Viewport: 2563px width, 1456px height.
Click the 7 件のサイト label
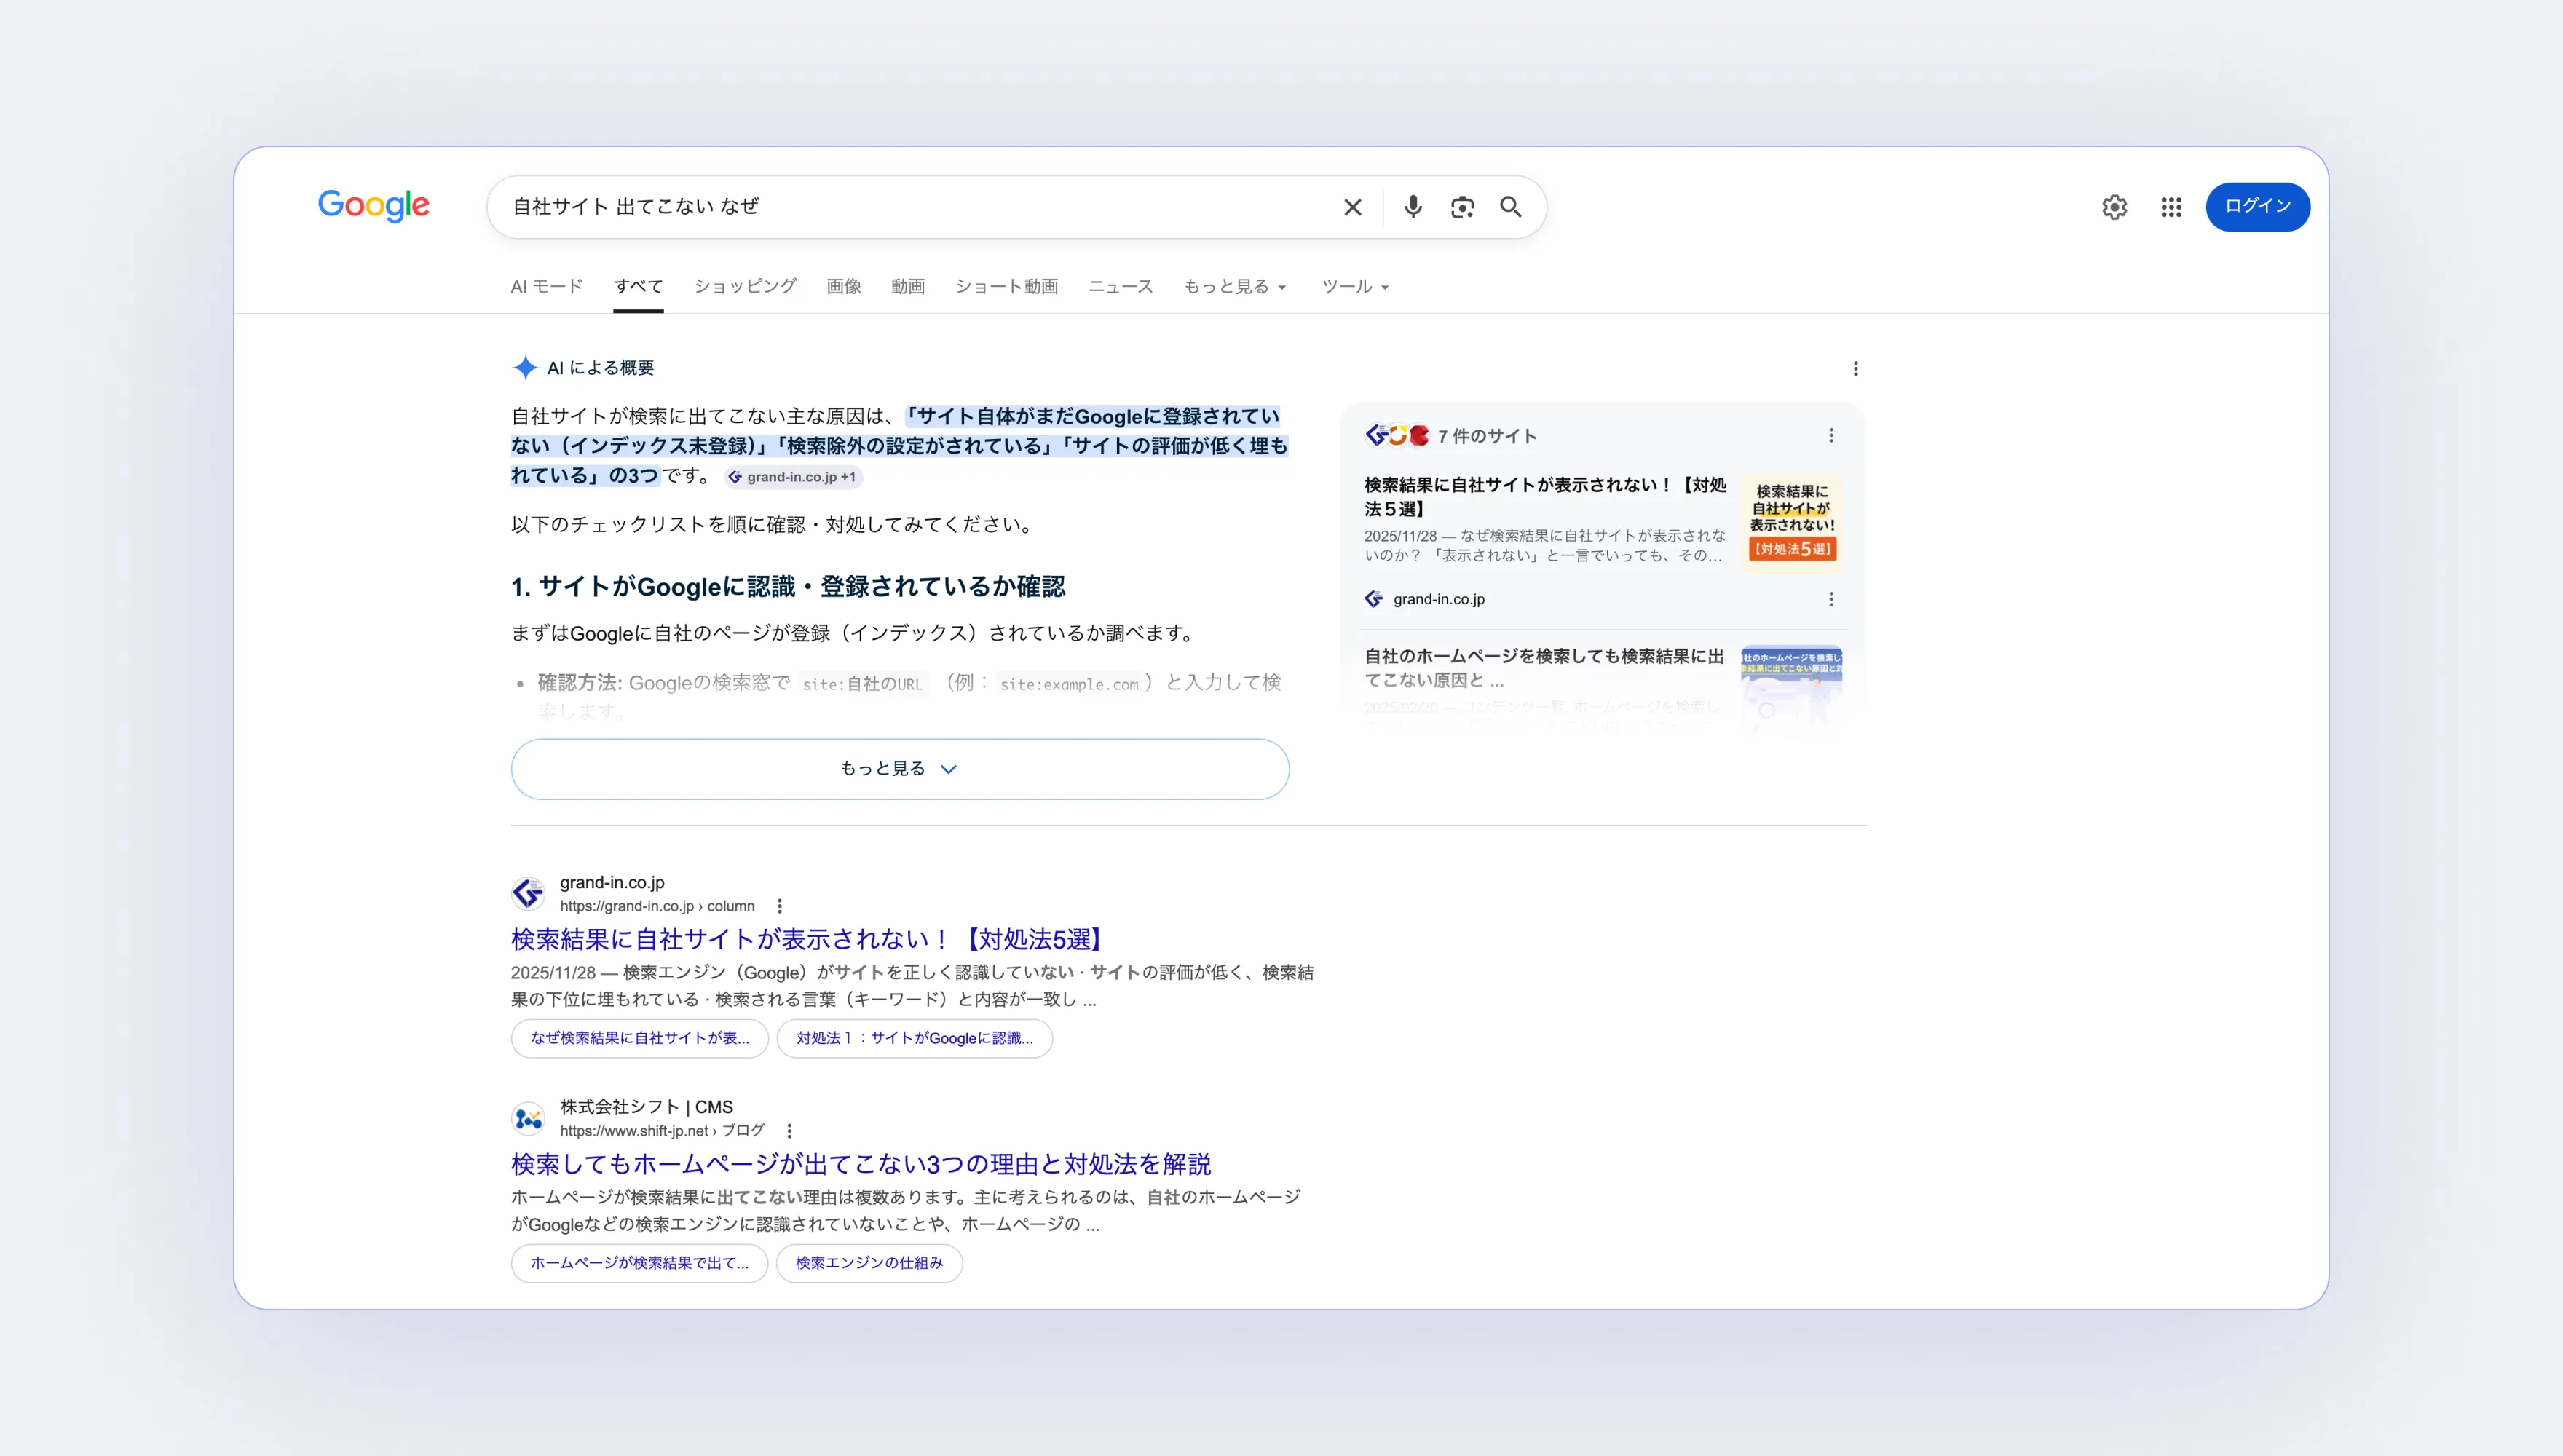[1487, 436]
